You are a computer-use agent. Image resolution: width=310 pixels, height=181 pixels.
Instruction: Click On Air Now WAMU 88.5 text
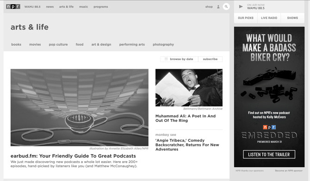255,6
